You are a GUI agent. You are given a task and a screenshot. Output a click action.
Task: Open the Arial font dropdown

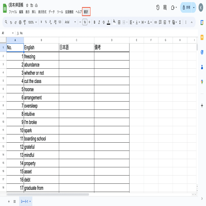point(70,22)
